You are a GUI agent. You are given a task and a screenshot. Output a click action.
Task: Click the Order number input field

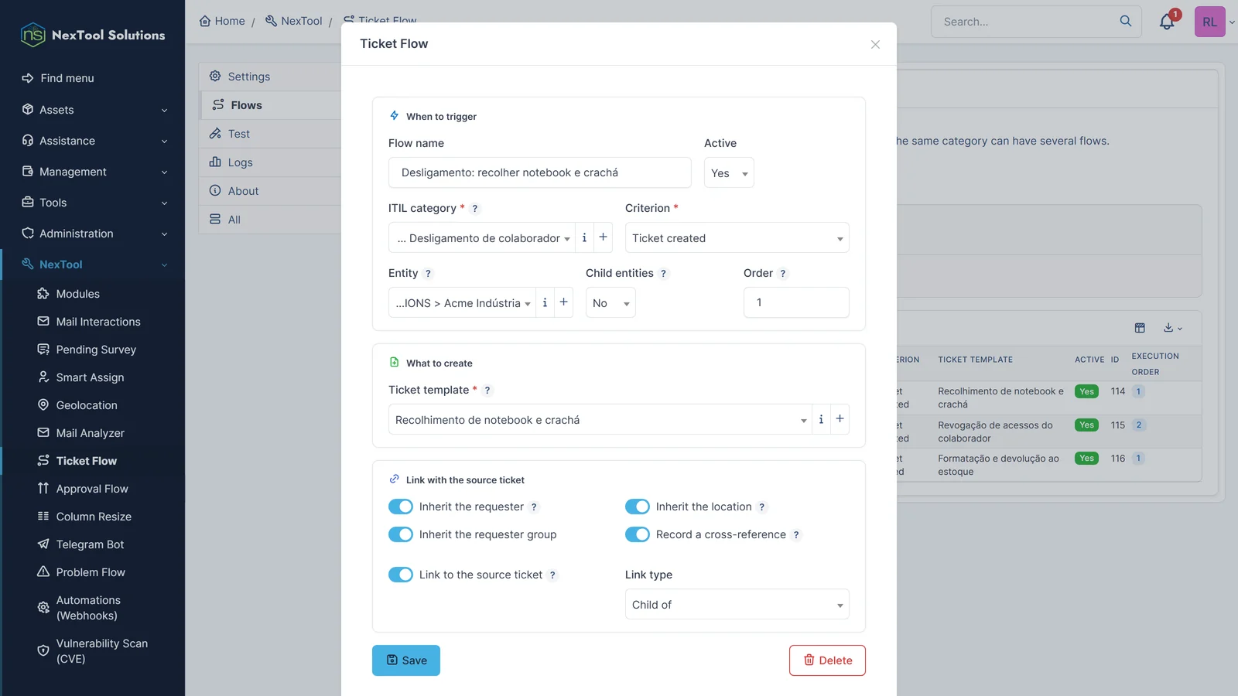[796, 302]
